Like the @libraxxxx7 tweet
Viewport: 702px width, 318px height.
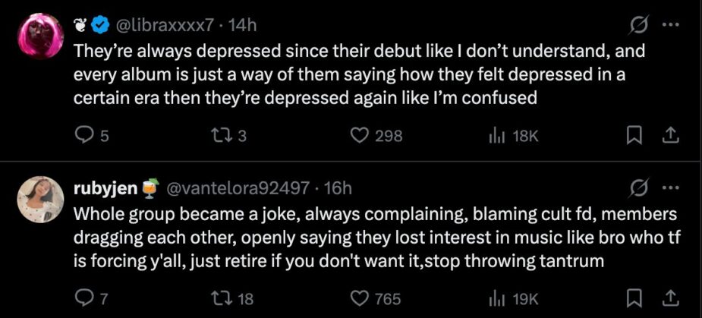359,136
